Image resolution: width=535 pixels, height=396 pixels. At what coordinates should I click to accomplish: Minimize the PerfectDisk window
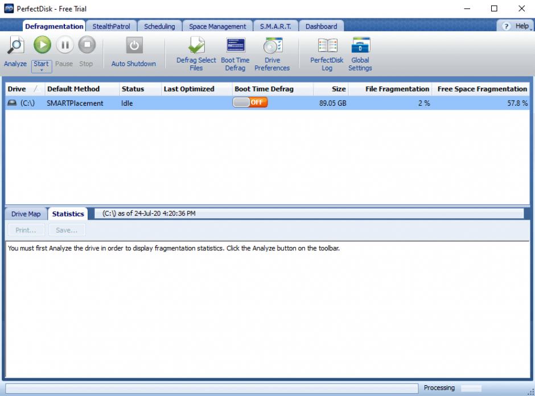[x=467, y=9]
